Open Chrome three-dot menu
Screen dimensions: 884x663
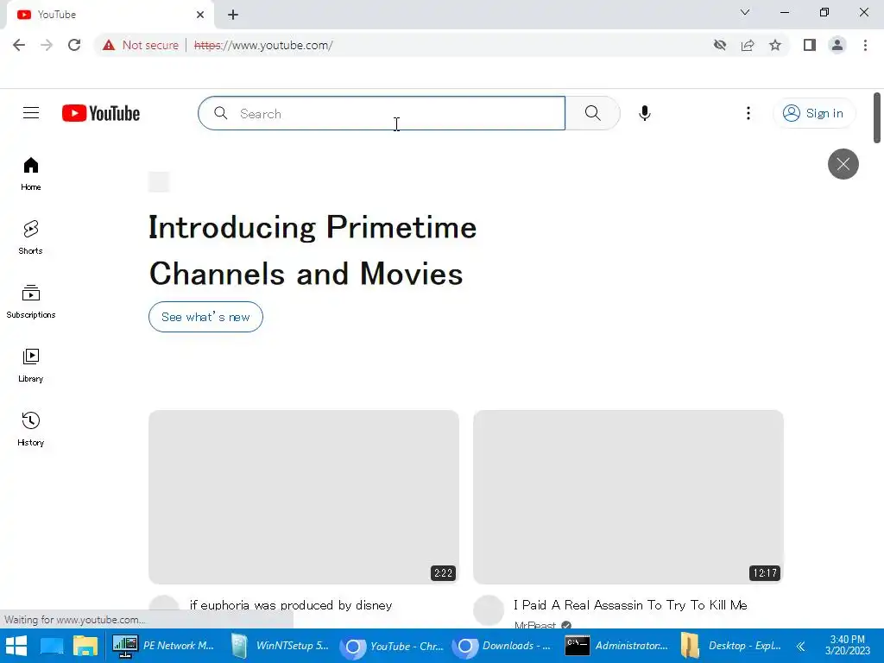(x=865, y=45)
